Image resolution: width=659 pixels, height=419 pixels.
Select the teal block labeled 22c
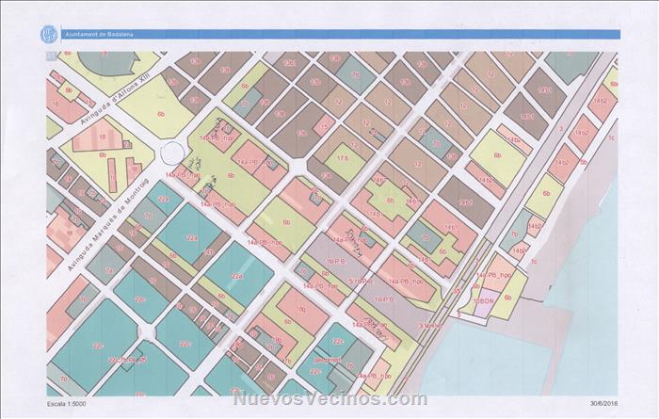[139, 299]
